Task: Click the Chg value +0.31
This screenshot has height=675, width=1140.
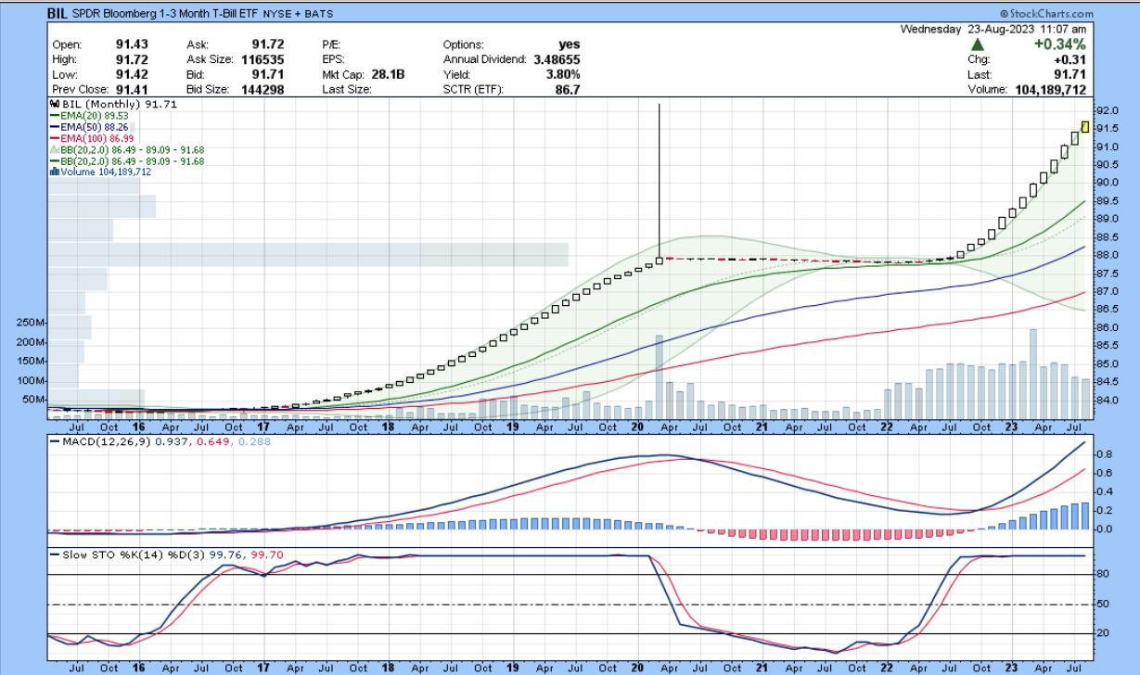Action: coord(1071,60)
